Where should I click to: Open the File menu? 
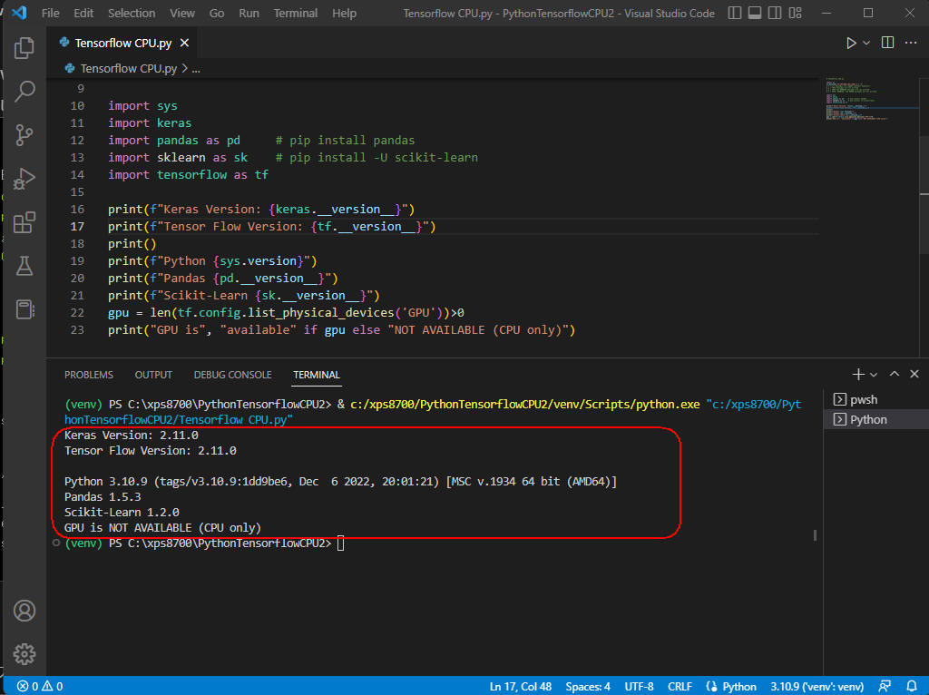tap(51, 13)
